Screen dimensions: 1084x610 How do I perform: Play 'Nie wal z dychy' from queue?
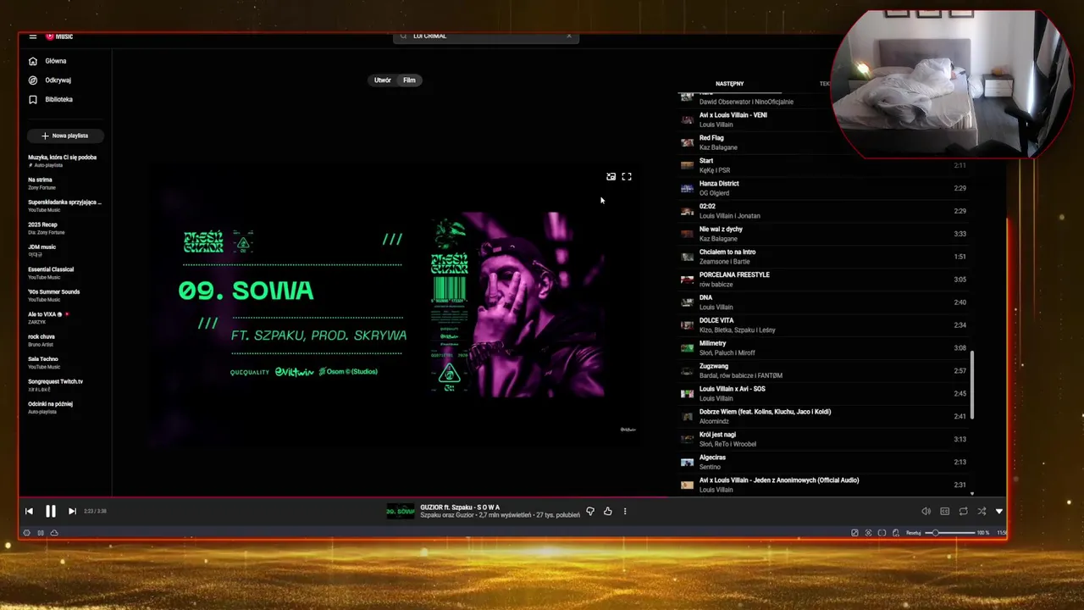(825, 234)
